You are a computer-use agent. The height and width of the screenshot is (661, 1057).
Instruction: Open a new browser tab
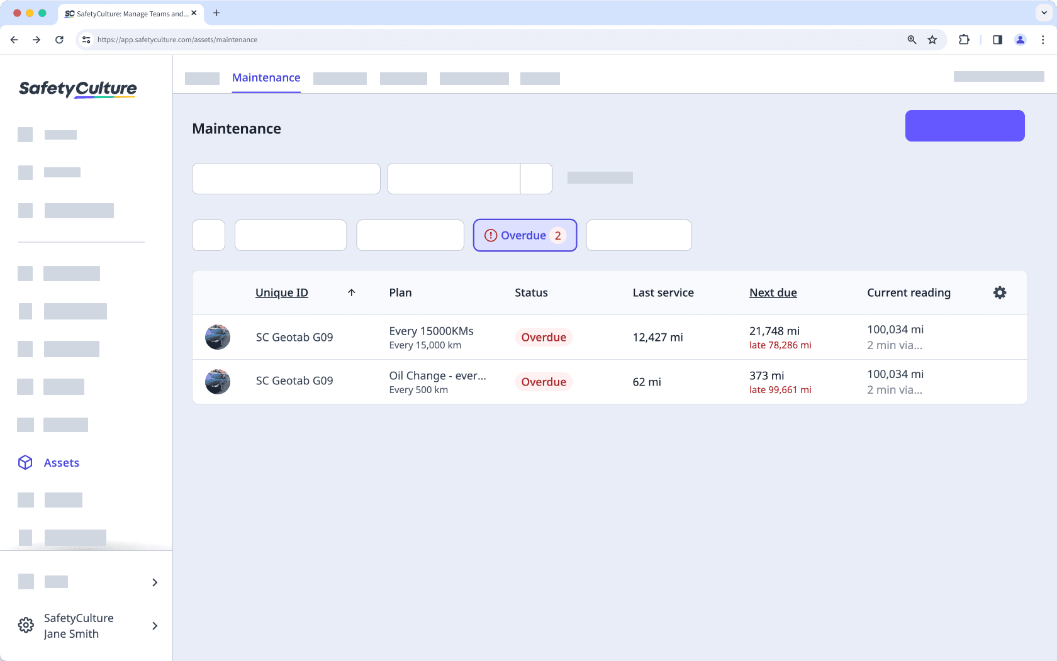216,13
